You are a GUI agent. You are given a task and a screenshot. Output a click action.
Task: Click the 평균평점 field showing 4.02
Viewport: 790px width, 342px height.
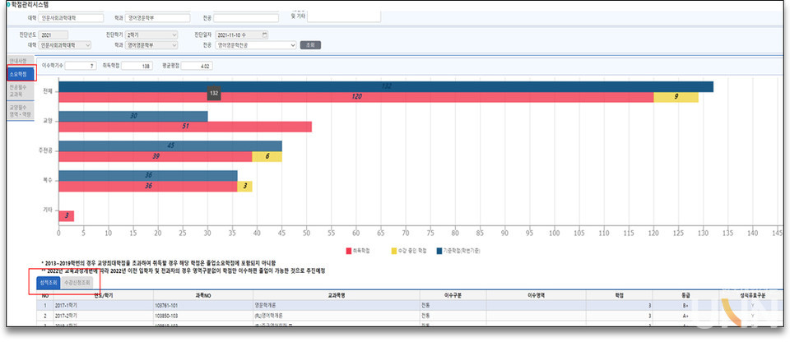[x=196, y=65]
